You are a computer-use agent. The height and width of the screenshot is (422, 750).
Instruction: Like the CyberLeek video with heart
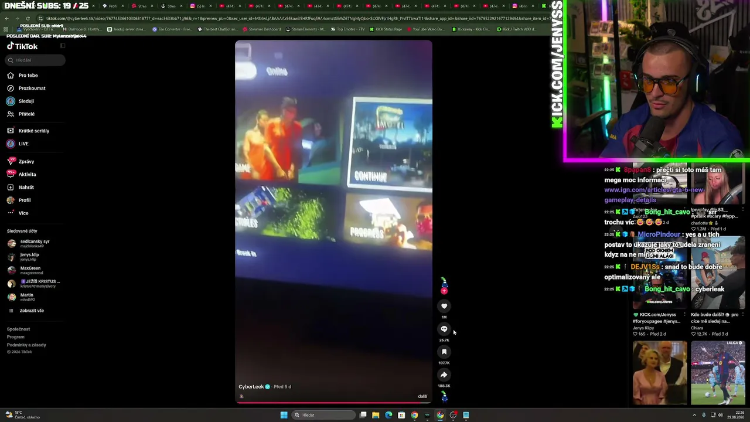coord(444,306)
